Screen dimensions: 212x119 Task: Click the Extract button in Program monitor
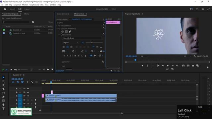pos(188,65)
